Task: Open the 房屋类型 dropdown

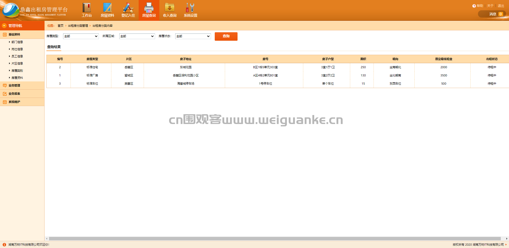Action: [81, 36]
